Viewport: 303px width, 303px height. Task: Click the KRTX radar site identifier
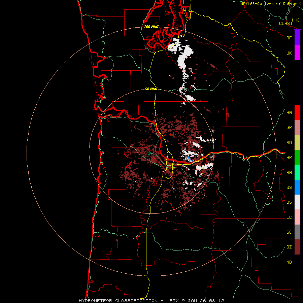click(x=173, y=301)
